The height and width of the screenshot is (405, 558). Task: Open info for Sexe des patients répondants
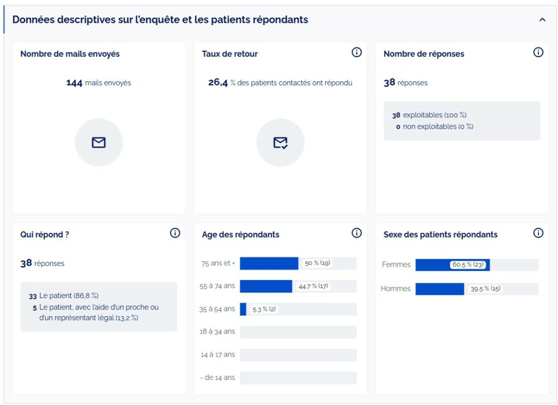click(538, 233)
